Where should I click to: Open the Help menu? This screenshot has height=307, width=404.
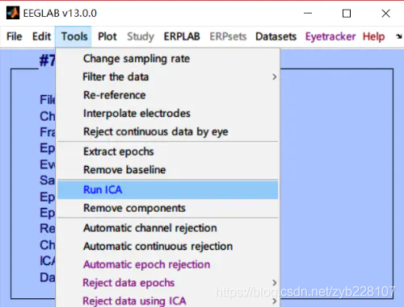pos(373,36)
